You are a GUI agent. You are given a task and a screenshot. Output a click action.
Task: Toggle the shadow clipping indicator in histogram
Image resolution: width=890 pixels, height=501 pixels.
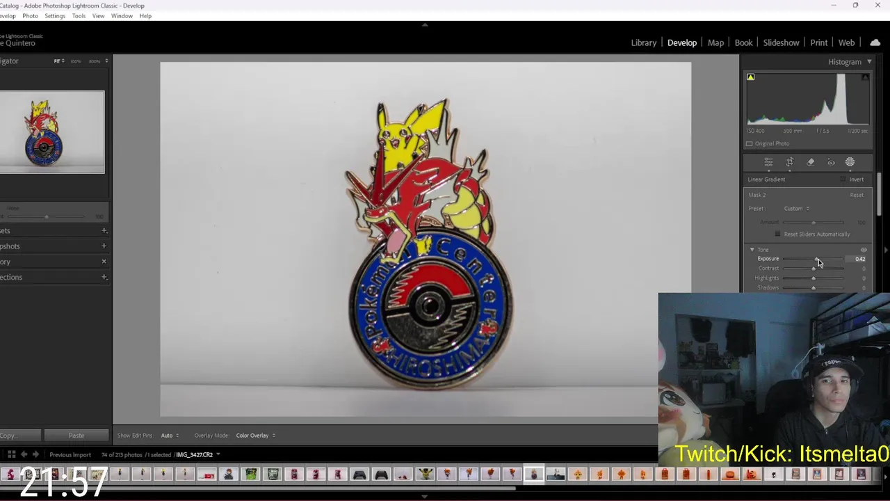(x=750, y=77)
